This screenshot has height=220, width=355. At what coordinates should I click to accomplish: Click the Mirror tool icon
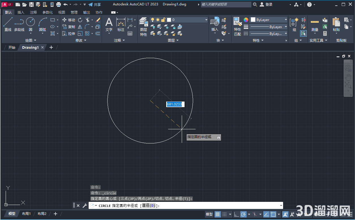click(x=80, y=27)
